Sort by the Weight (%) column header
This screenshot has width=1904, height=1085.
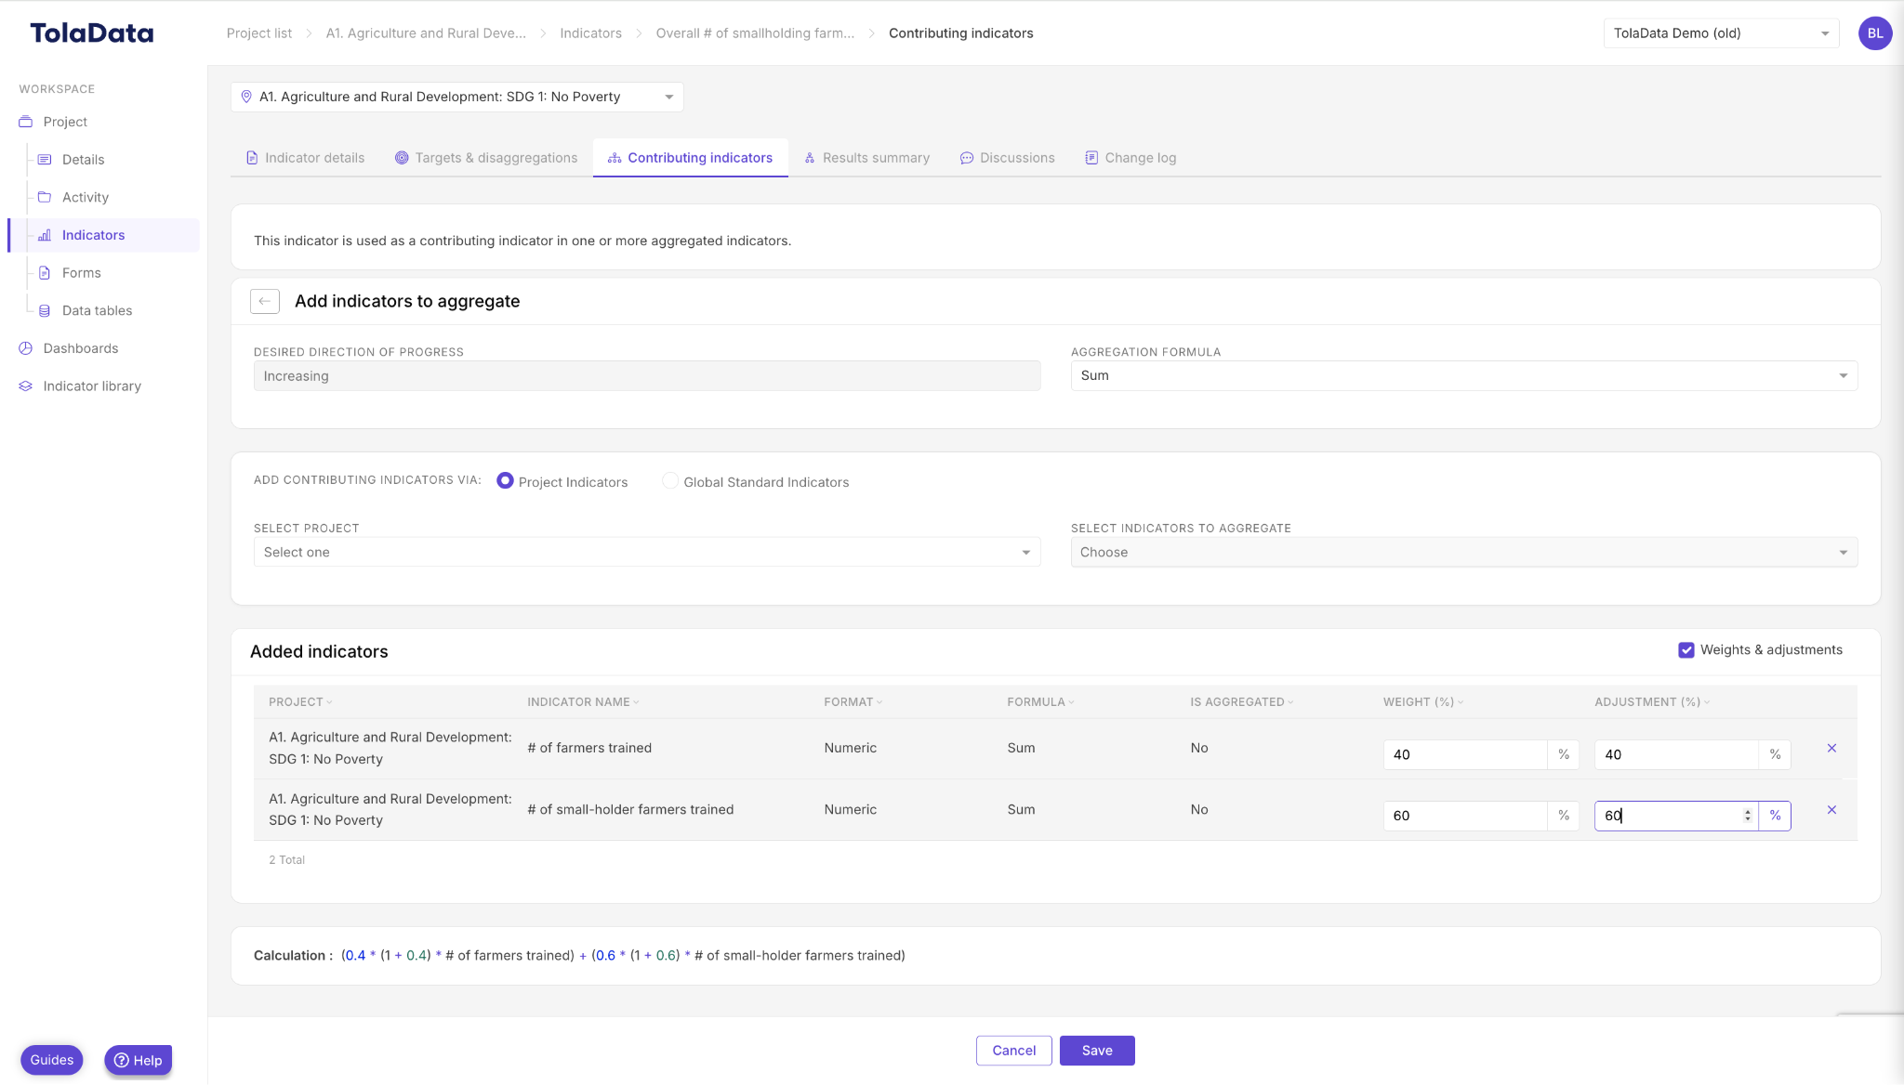pyautogui.click(x=1422, y=702)
